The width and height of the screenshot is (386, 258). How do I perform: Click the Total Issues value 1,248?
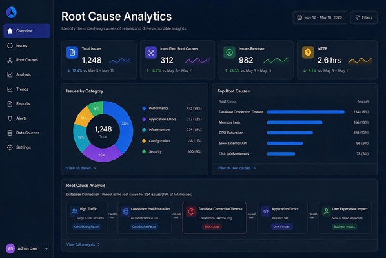(x=92, y=60)
